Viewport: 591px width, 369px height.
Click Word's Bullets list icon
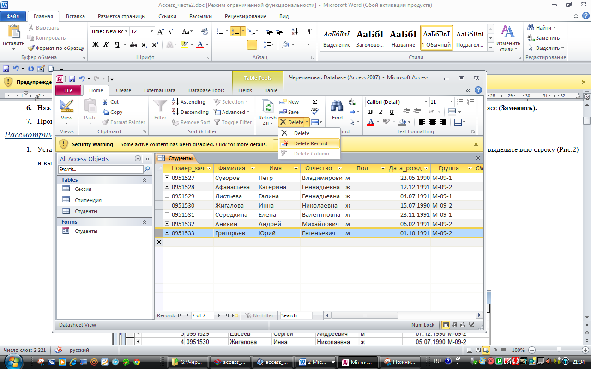220,31
